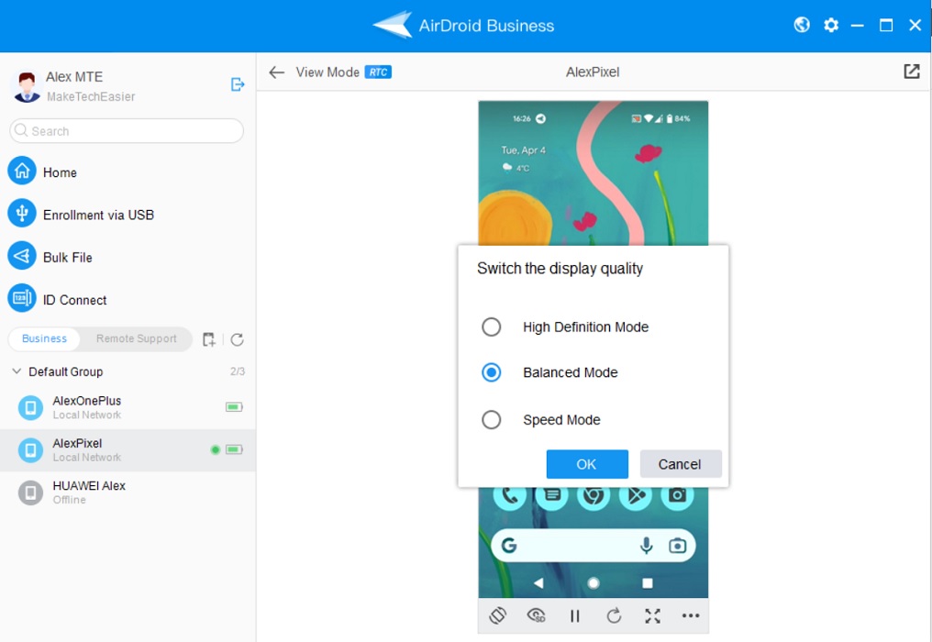
Task: Switch to the Business tab
Action: tap(43, 338)
